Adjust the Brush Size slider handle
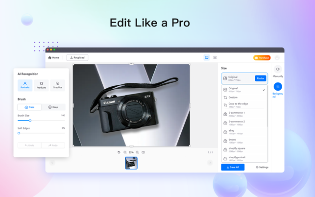This screenshot has height=197, width=315. click(30, 121)
